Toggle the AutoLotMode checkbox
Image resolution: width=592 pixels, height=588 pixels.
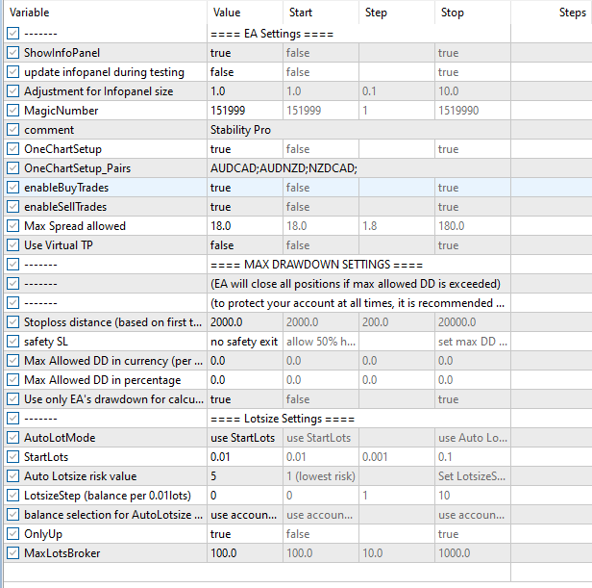(12, 438)
